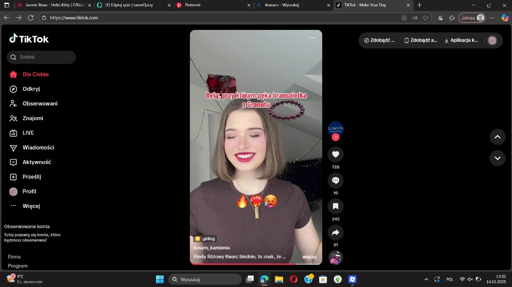The image size is (512, 287).
Task: Expand the caption with więcej
Action: point(309,257)
